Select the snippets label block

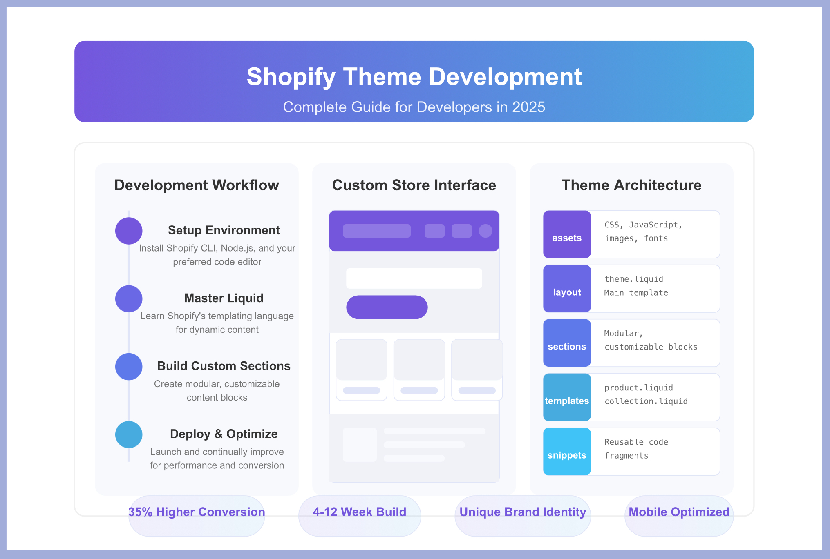[567, 452]
